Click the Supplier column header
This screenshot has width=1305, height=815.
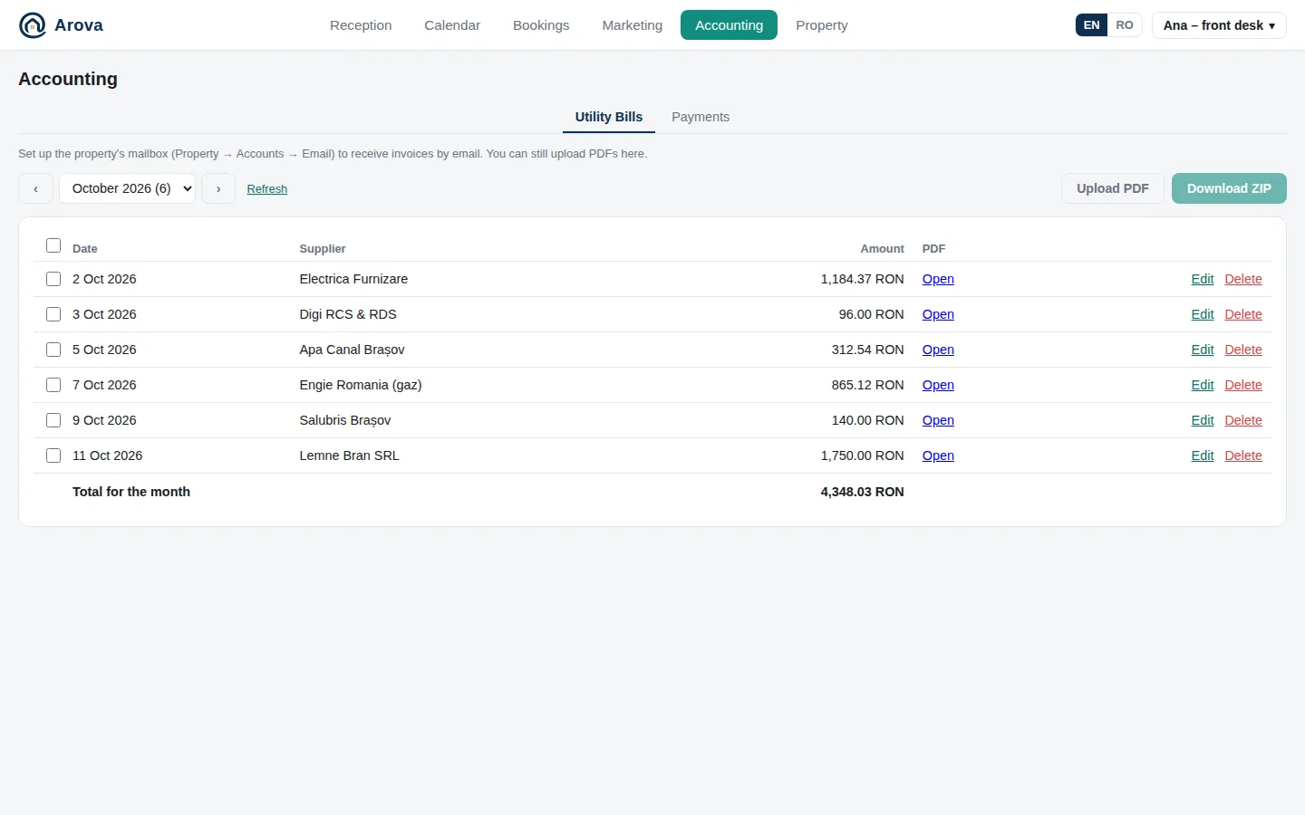pyautogui.click(x=323, y=248)
